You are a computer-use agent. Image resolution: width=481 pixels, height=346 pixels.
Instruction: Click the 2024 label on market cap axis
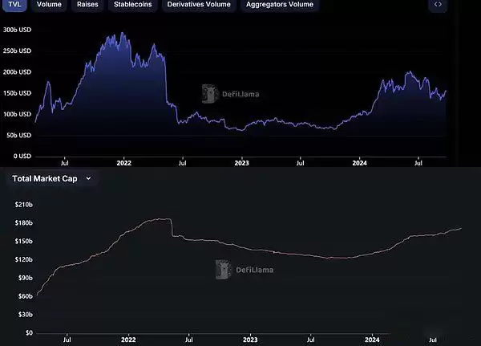coord(372,340)
